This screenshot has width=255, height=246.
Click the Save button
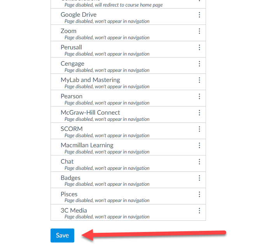click(62, 236)
